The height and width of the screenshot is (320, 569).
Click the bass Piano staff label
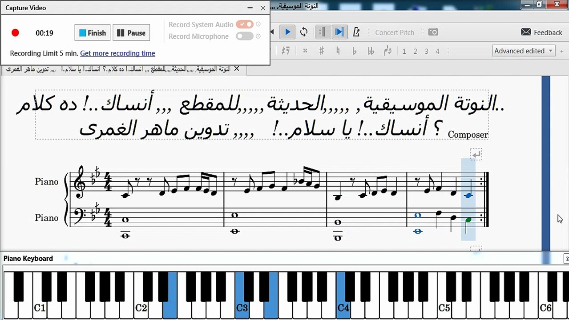47,218
